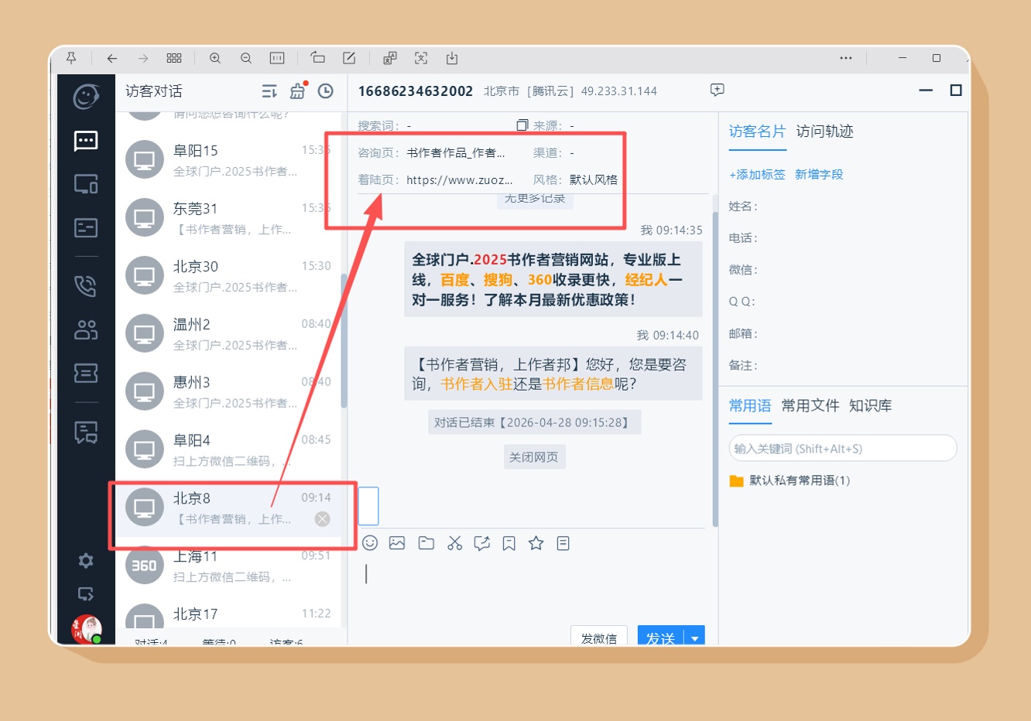1031x721 pixels.
Task: Close the 北京8 conversation with X
Action: tap(323, 519)
